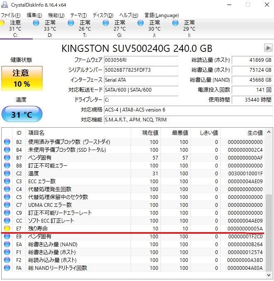Viewport: 274px width, 281px height.
Task: Click the blue status icon of row C7
Action: (7, 205)
